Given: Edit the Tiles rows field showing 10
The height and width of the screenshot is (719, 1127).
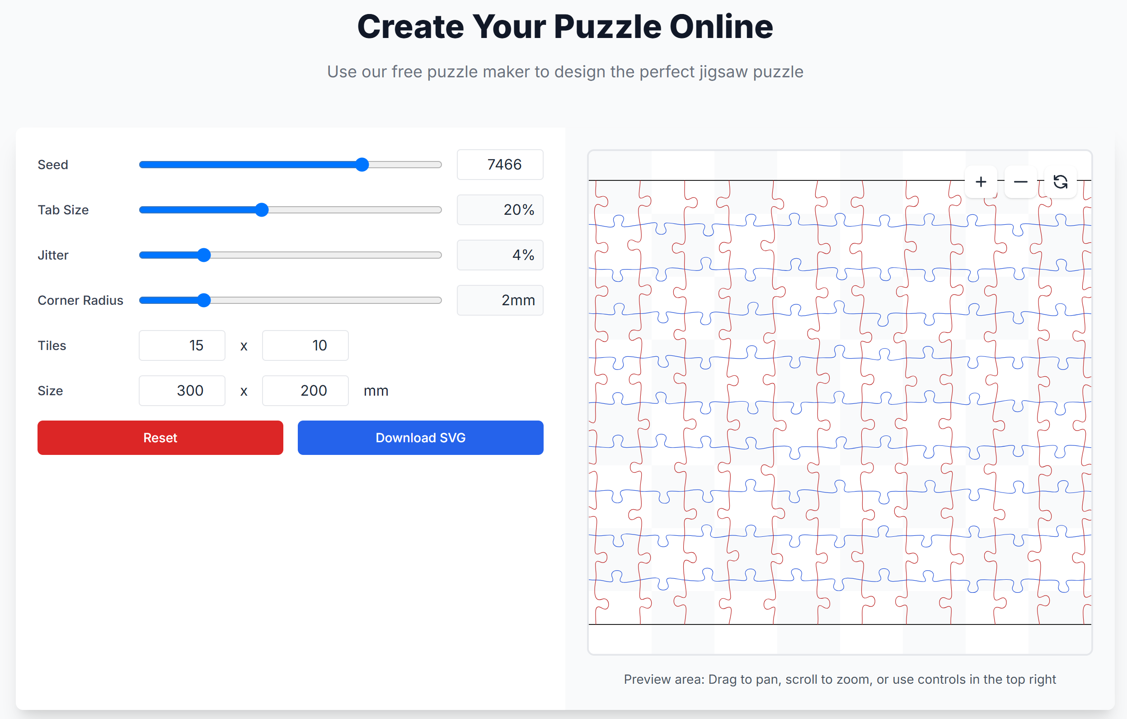Looking at the screenshot, I should 305,345.
